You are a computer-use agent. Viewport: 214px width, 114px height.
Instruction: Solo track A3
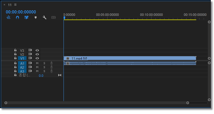44,71
